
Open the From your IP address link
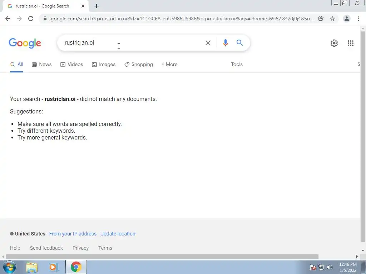[x=73, y=234]
